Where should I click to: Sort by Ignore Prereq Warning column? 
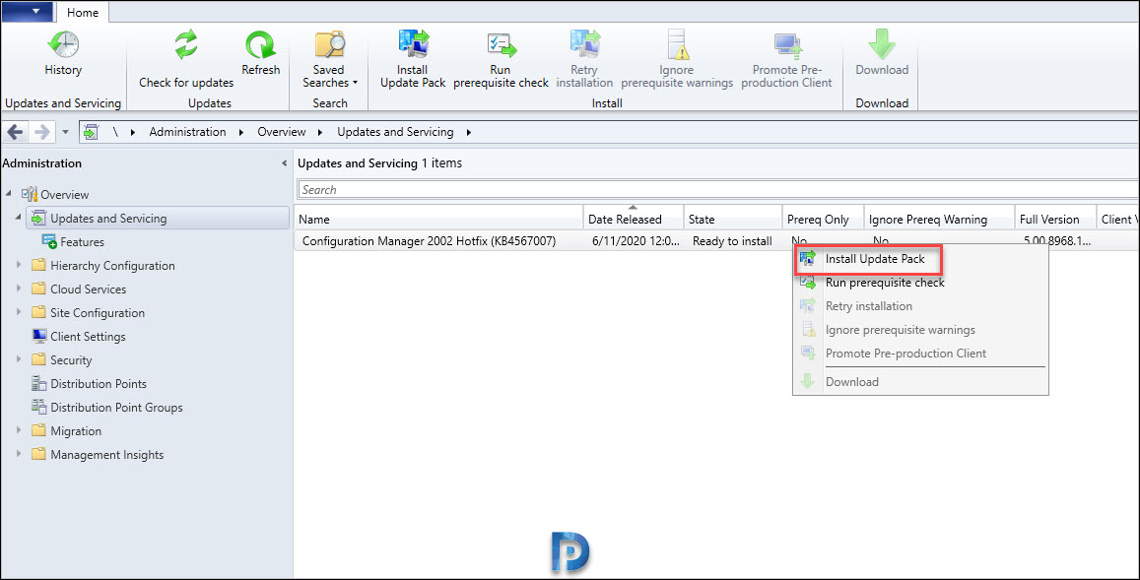pyautogui.click(x=939, y=219)
